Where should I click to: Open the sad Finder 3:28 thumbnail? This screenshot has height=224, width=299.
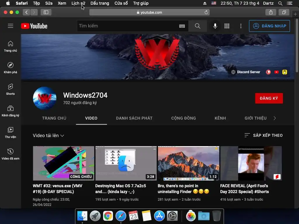pyautogui.click(x=126, y=163)
